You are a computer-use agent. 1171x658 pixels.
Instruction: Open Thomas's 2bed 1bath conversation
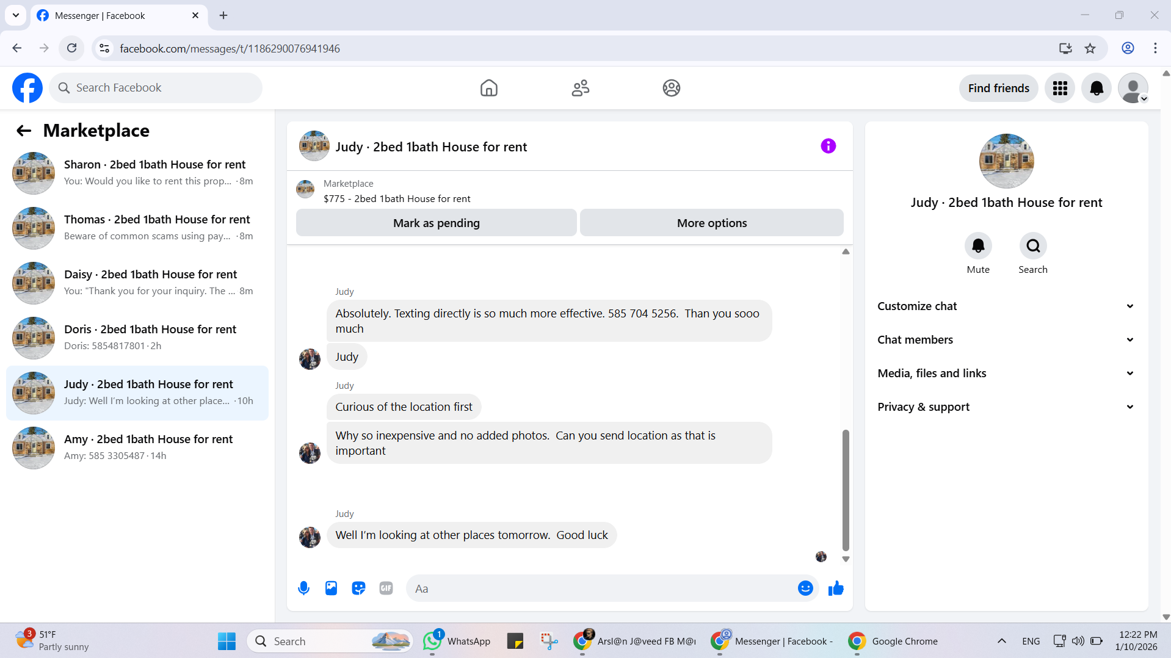click(x=137, y=228)
